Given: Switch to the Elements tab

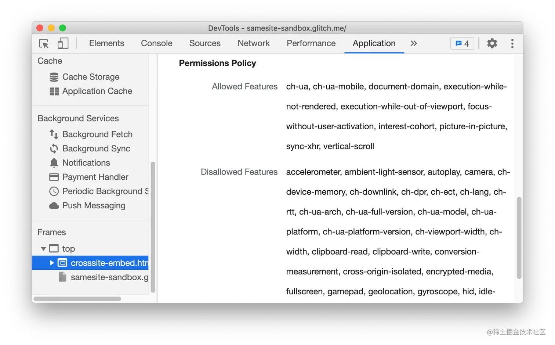Looking at the screenshot, I should pyautogui.click(x=106, y=43).
